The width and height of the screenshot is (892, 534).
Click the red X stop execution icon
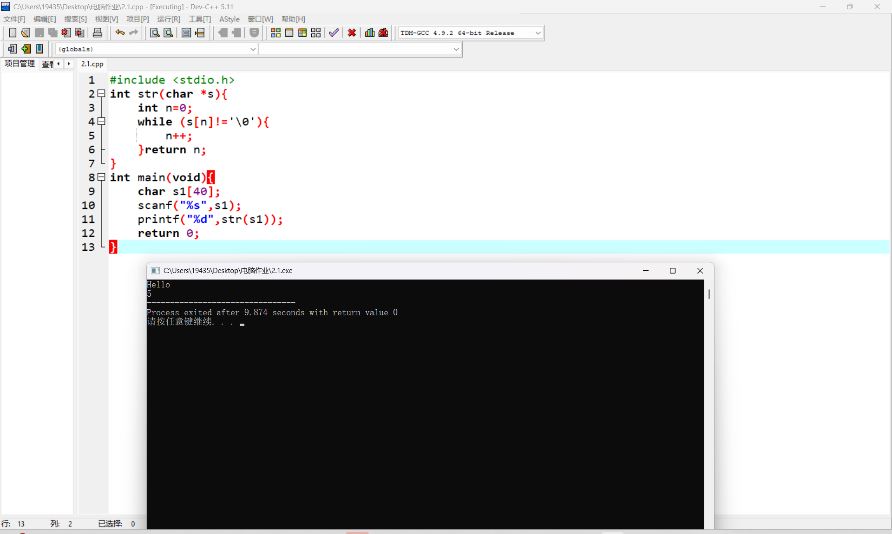(352, 33)
